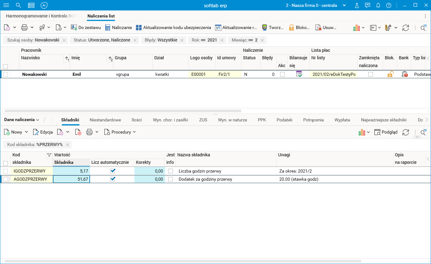The width and height of the screenshot is (431, 264).
Task: Tick Jest info box for AGODZPRZERWY
Action: click(x=171, y=179)
